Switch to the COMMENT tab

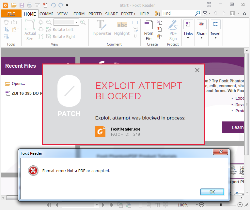(x=46, y=14)
